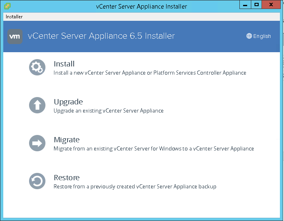Click 'Install a new vCenter Server Appliance' description
This screenshot has height=221, width=284.
coord(150,73)
